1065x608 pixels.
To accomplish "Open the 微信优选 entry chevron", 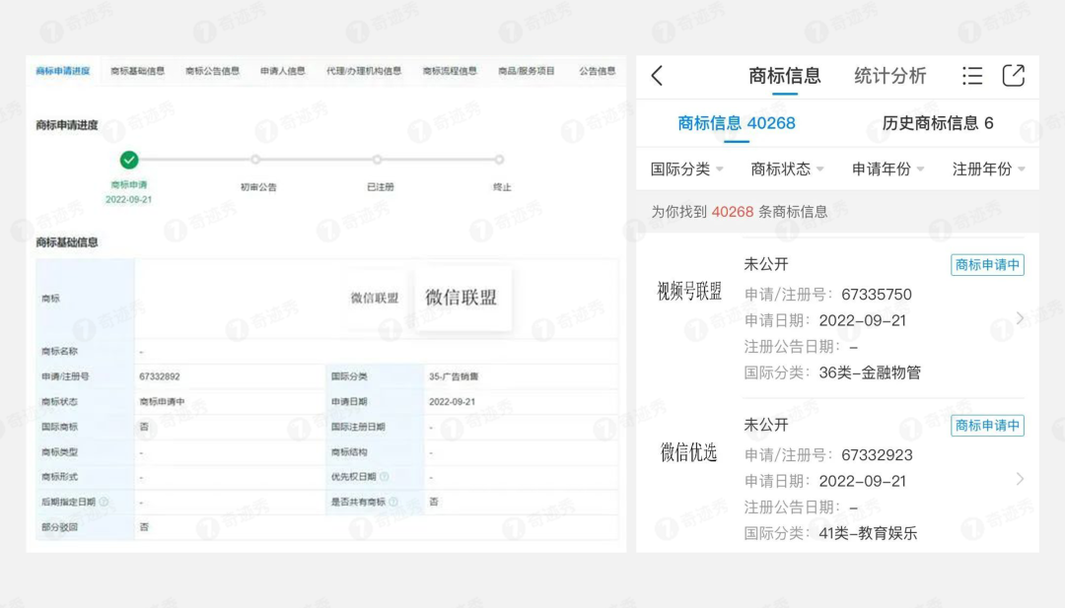I will click(x=1020, y=479).
